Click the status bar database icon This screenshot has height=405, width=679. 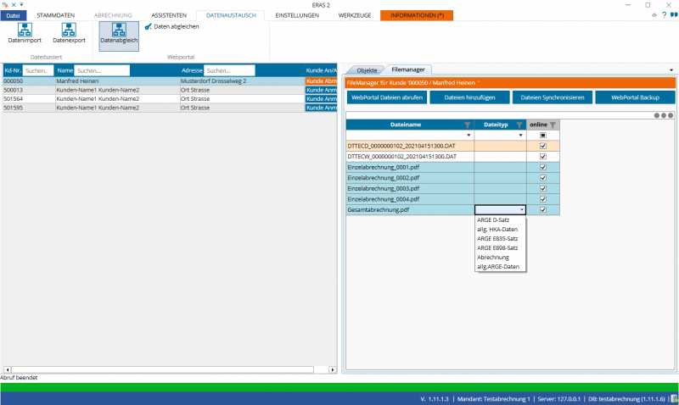click(x=674, y=399)
